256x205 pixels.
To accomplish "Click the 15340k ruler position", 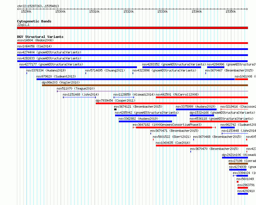I will tap(197, 11).
